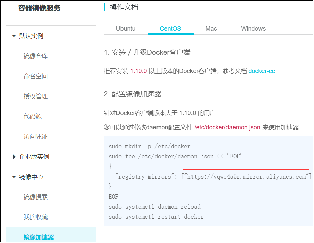The width and height of the screenshot is (314, 243).
Task: Select 代码源 sidebar item
Action: [33, 116]
